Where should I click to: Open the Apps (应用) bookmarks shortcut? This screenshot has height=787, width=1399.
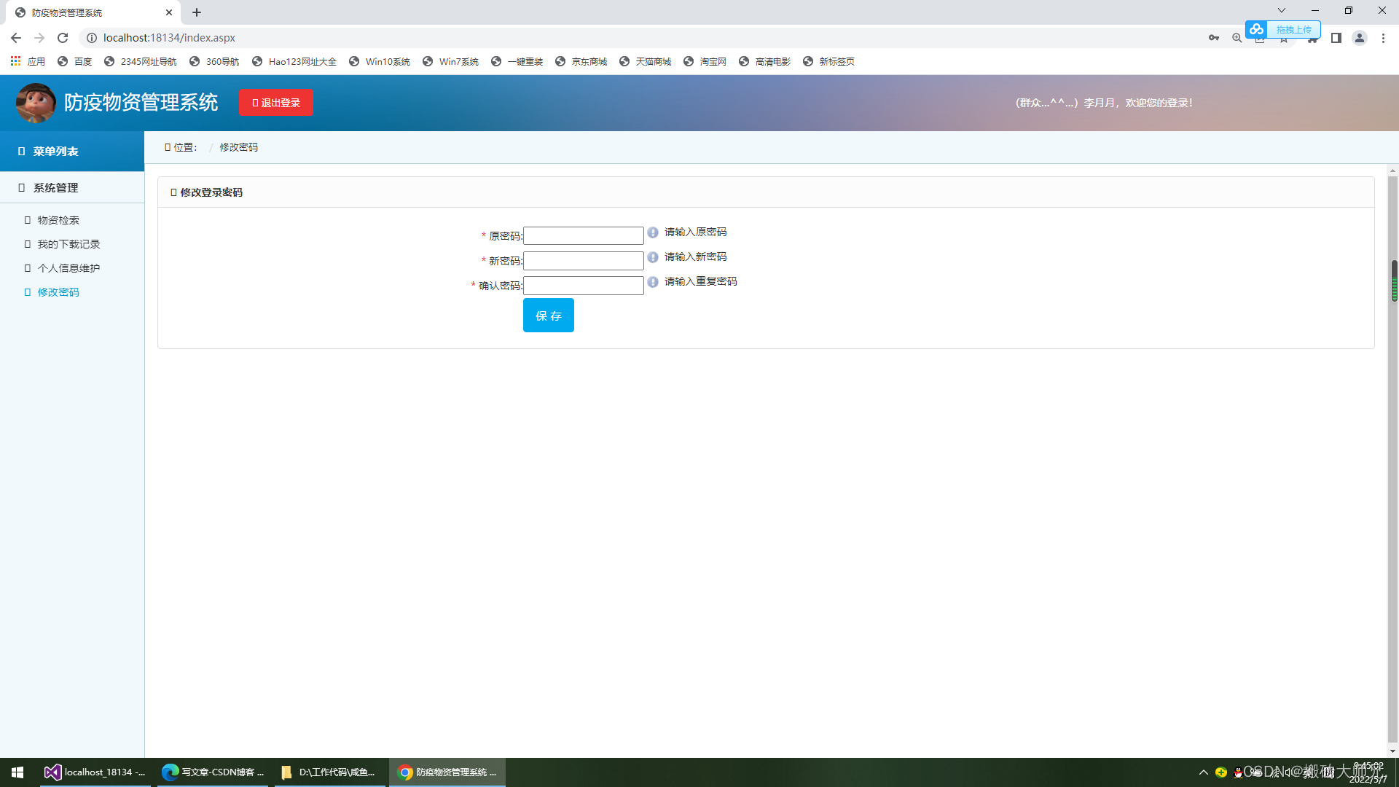[28, 61]
